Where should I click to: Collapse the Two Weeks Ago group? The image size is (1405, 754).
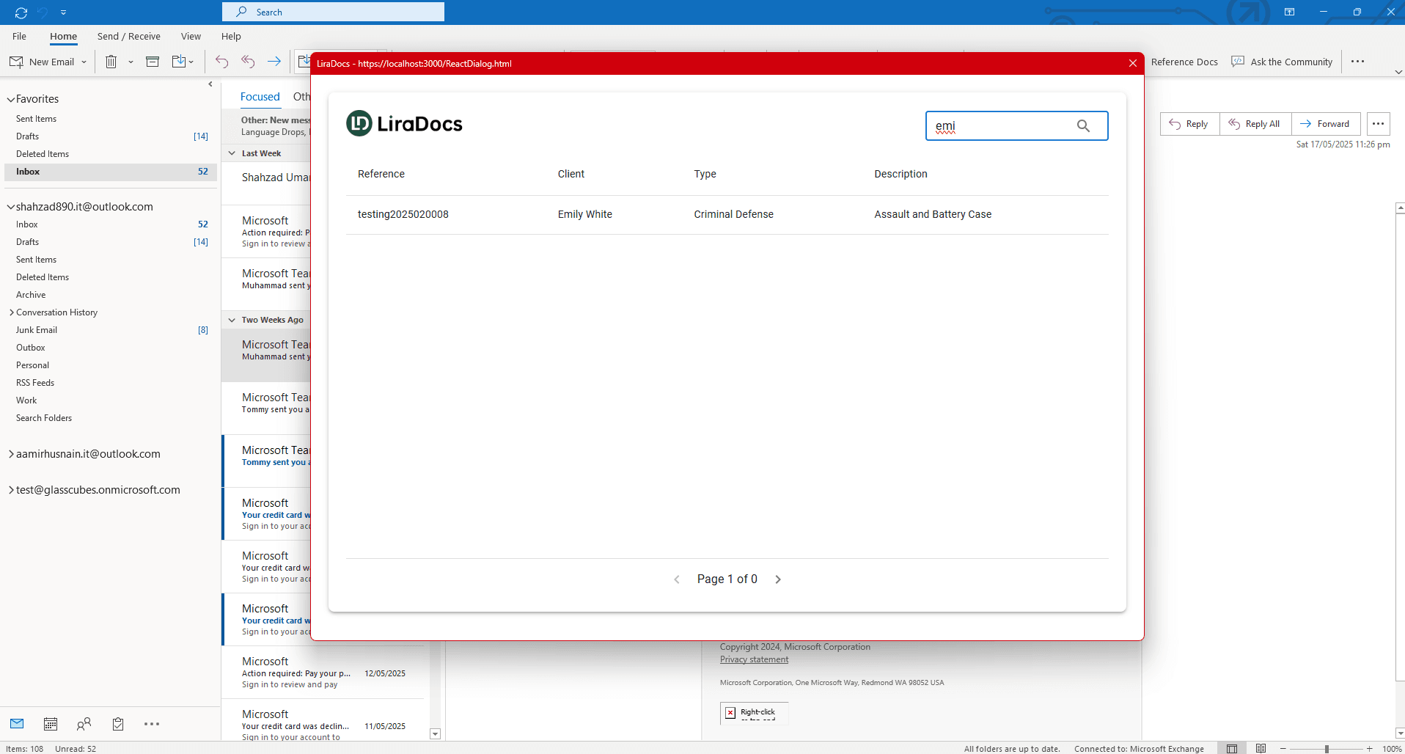point(232,320)
